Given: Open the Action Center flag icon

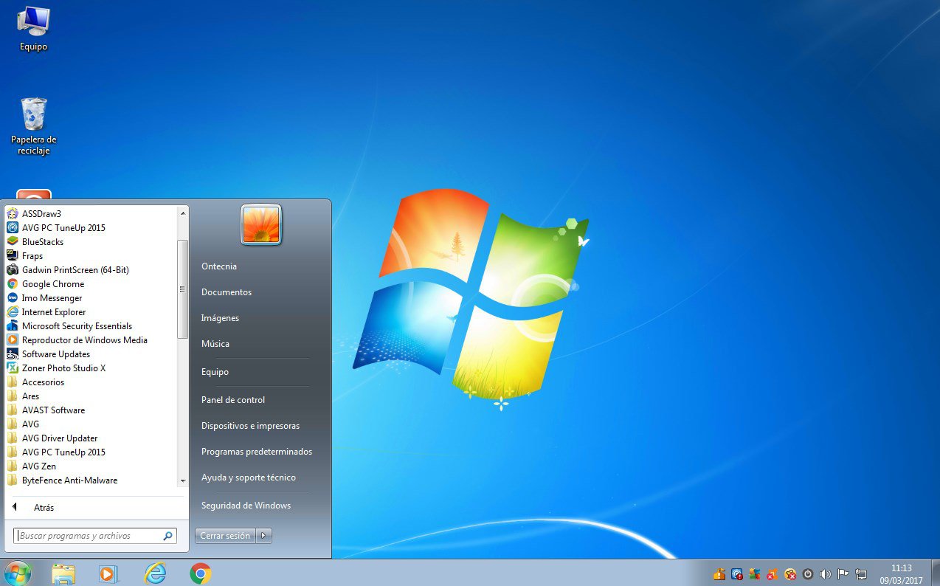Looking at the screenshot, I should tap(842, 573).
